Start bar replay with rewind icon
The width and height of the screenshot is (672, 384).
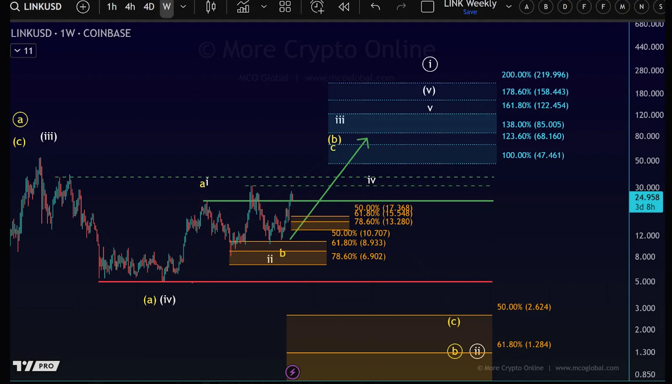pyautogui.click(x=344, y=7)
